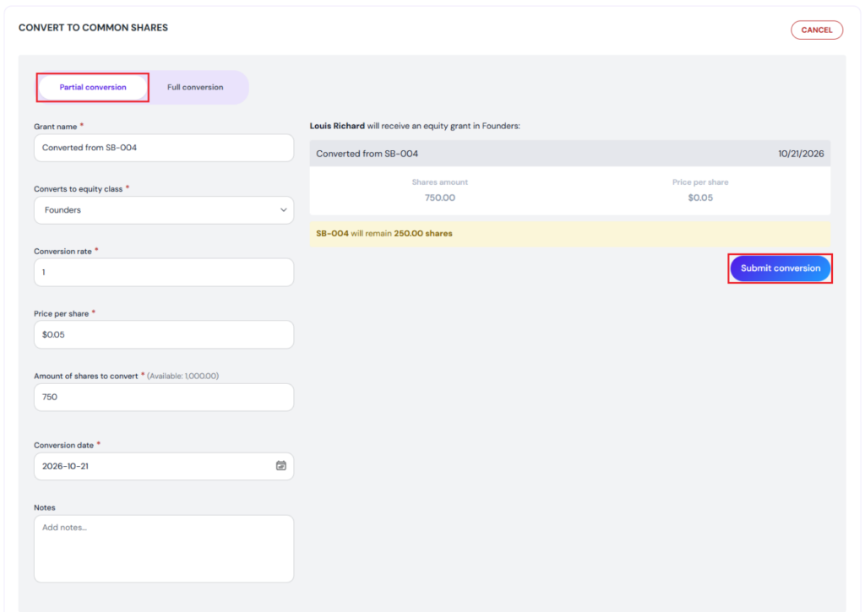The image size is (865, 612).
Task: Click the Conversion date field showing 2026-10-21
Action: tap(164, 467)
